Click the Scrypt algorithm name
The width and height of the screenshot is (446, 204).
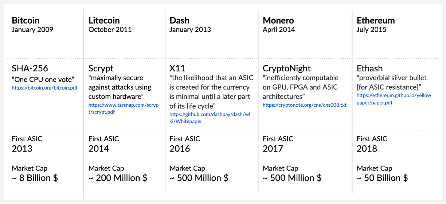(101, 68)
